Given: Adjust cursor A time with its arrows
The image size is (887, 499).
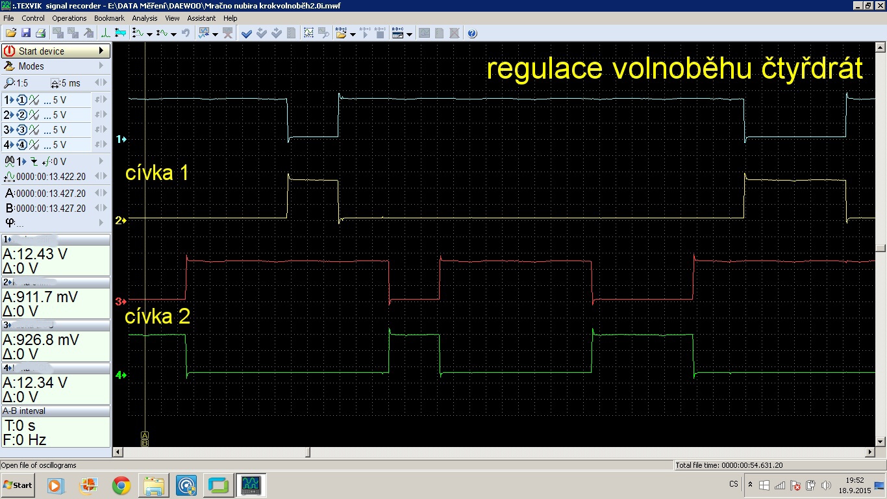Looking at the screenshot, I should click(x=101, y=193).
